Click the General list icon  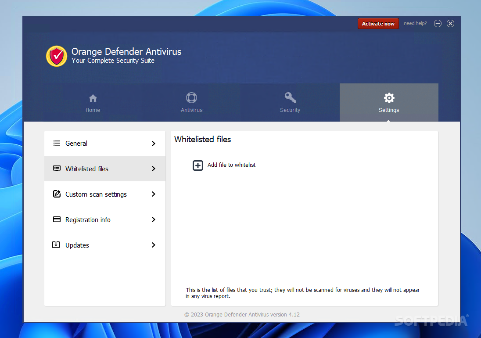click(x=57, y=143)
